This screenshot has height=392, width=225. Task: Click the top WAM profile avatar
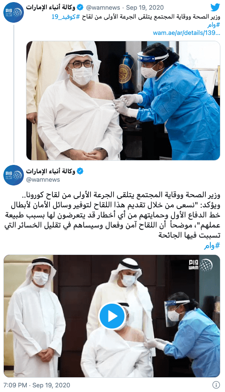14,13
